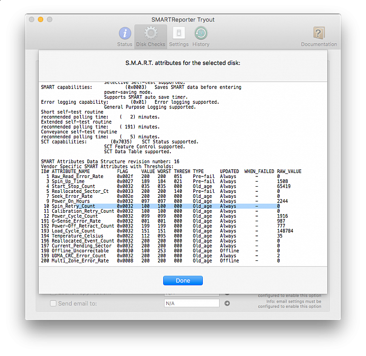Open the Status info icon
The height and width of the screenshot is (356, 366).
point(125,33)
